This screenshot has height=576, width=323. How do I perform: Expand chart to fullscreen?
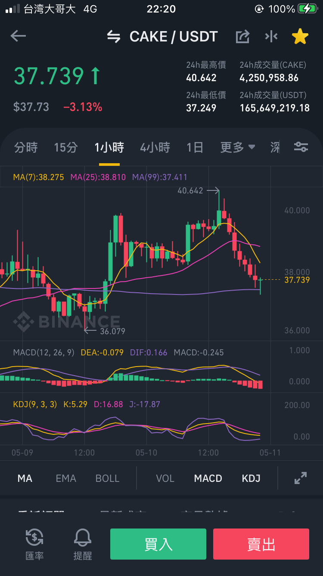tap(300, 478)
